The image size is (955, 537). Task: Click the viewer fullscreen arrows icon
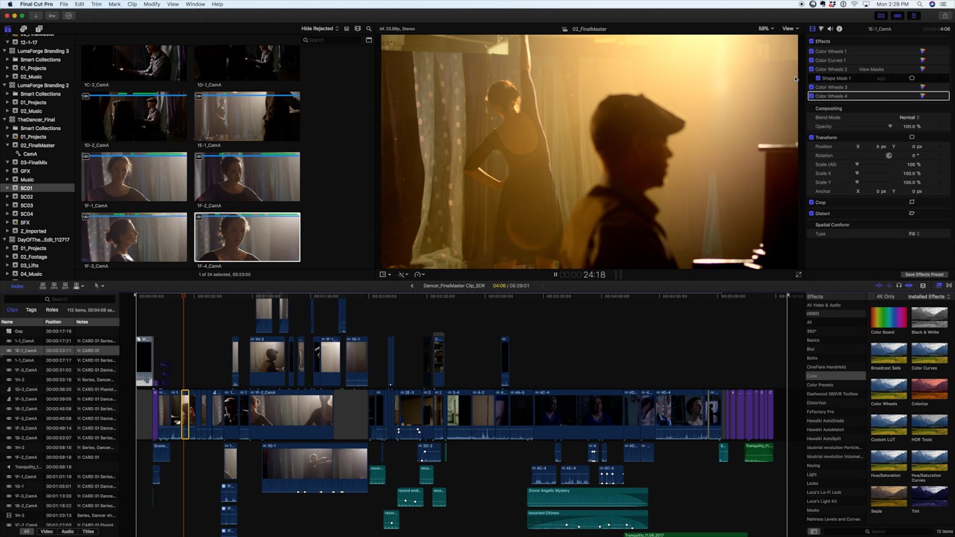pos(798,274)
